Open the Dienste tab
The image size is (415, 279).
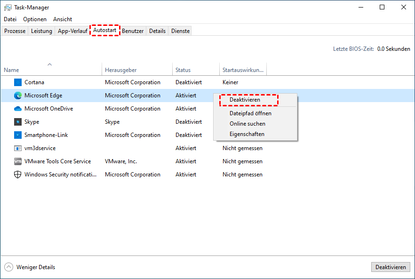coord(181,31)
